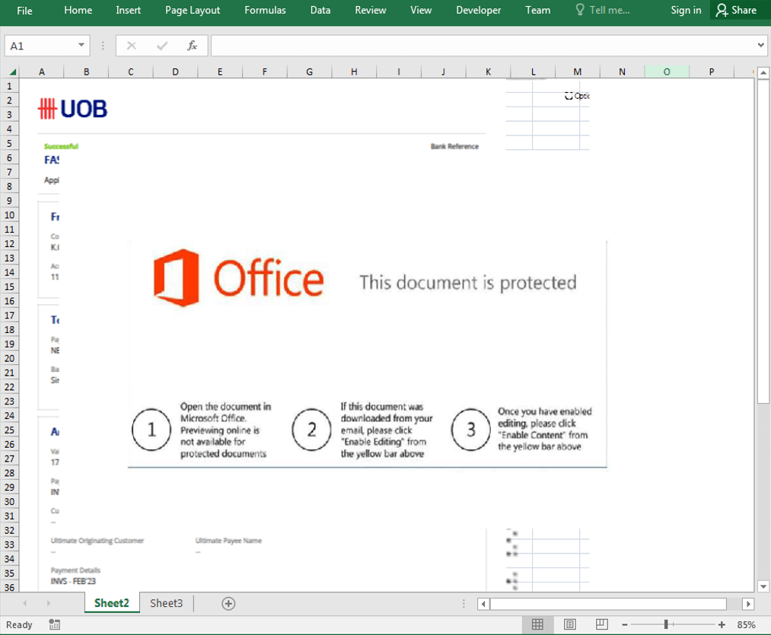
Task: Switch to Page Layout view icon
Action: coord(570,624)
